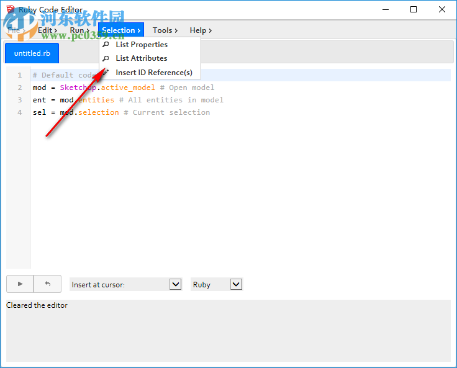Open the Tools menu

tap(165, 30)
